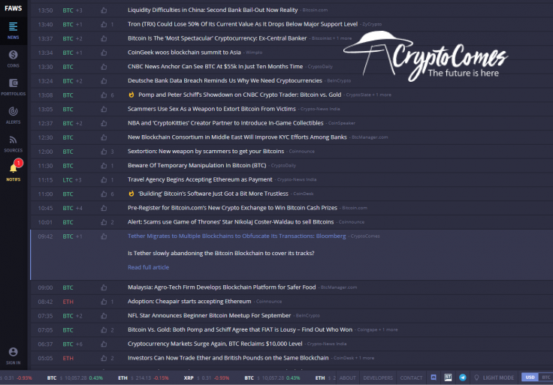553x385 pixels.
Task: Click the Wimplo source label
Action: [254, 53]
